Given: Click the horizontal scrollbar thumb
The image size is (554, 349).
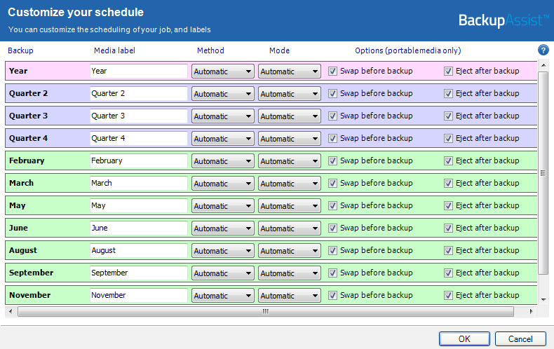Looking at the screenshot, I should click(x=265, y=312).
